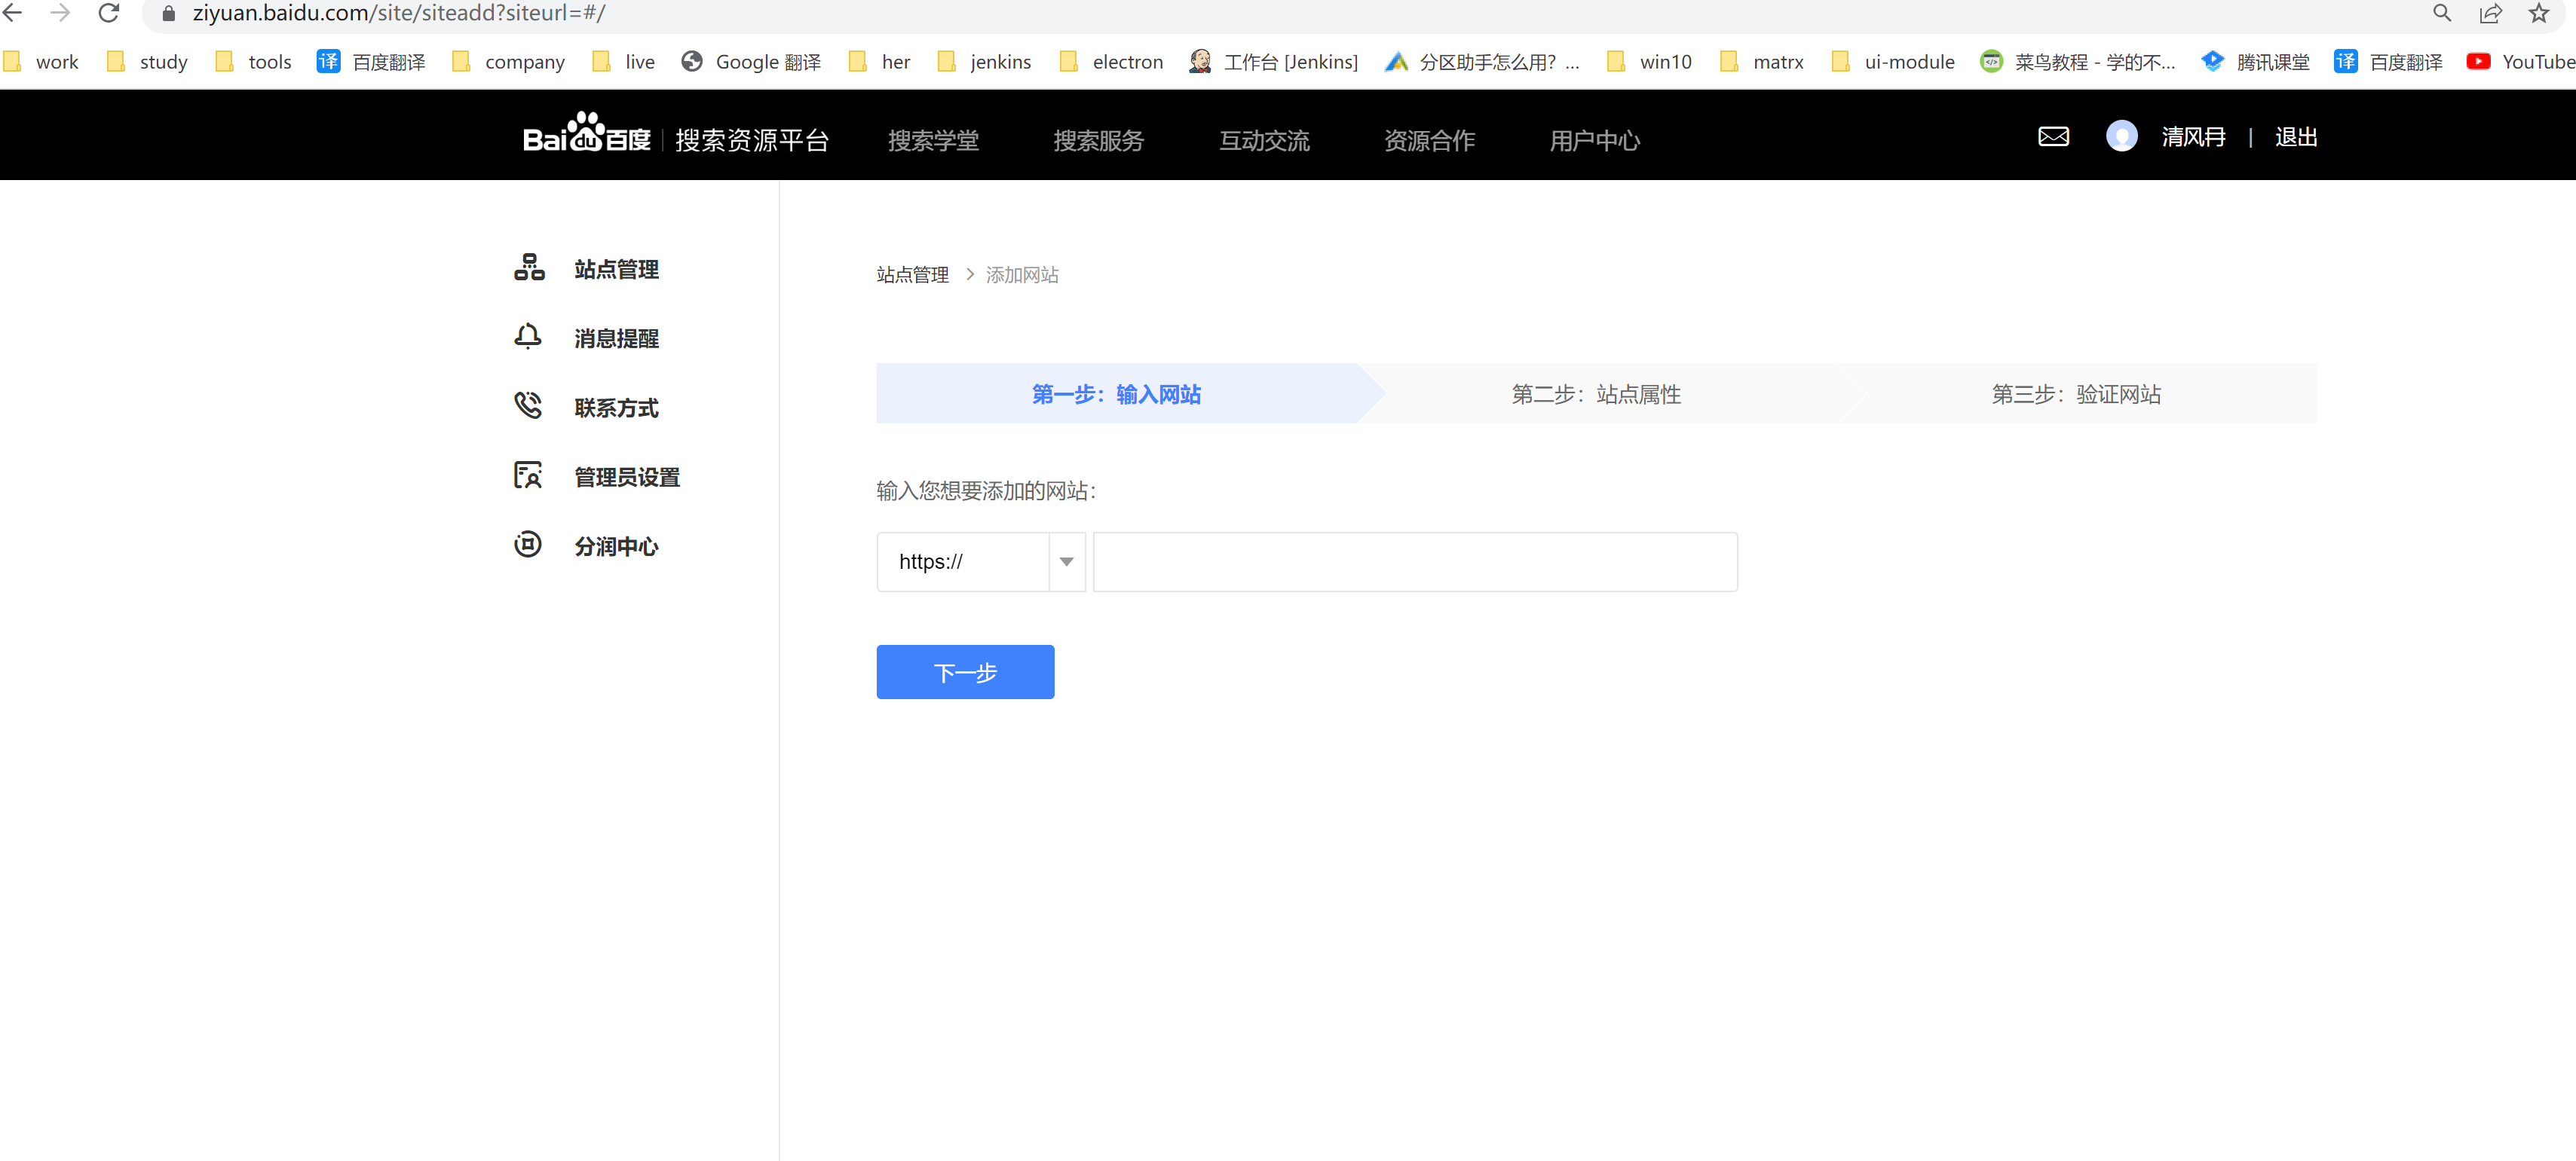This screenshot has height=1161, width=2576.
Task: Open the live bookmark folder
Action: (x=624, y=62)
